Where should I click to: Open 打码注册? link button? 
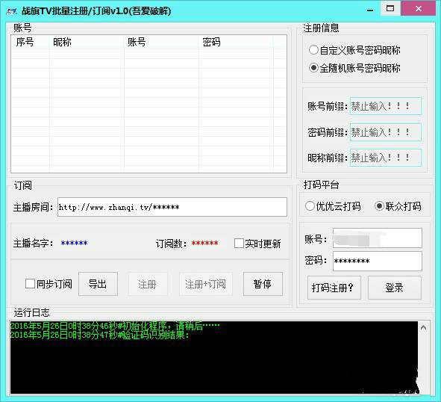pyautogui.click(x=334, y=288)
